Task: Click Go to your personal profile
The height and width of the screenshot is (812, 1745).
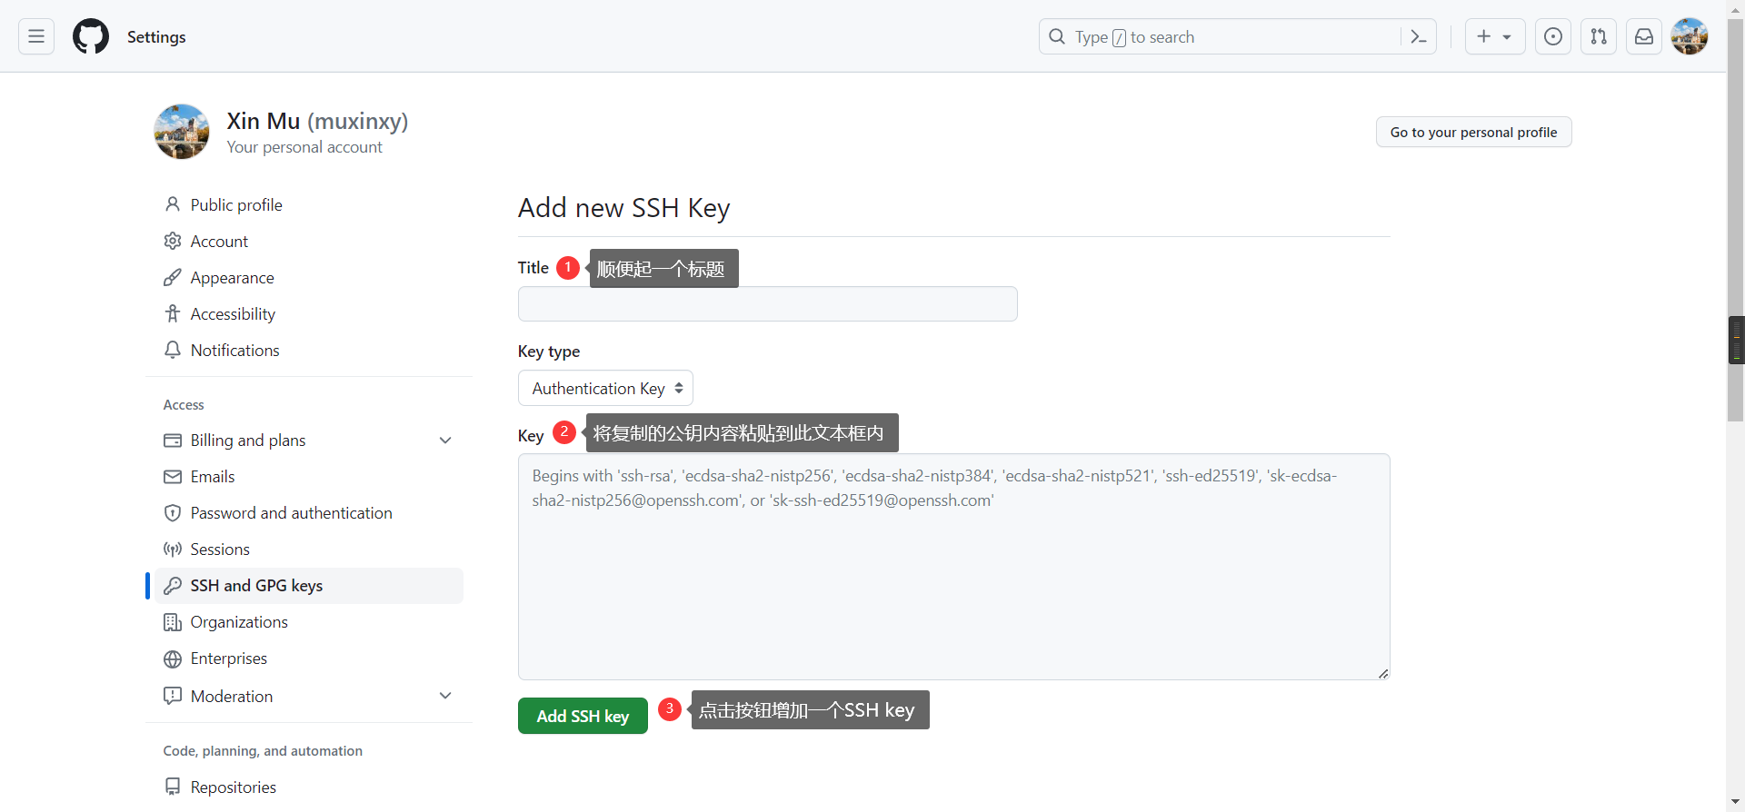Action: (1473, 132)
